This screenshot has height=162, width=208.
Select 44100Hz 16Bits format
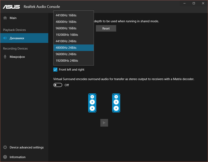click(x=73, y=15)
